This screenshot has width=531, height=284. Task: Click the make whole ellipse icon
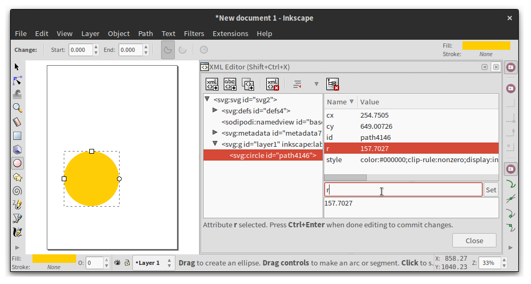[x=204, y=50]
